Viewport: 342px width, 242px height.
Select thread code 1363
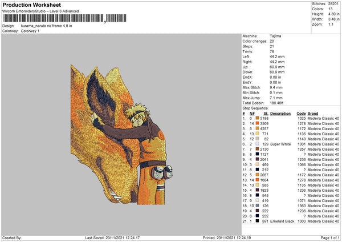pyautogui.click(x=302, y=205)
